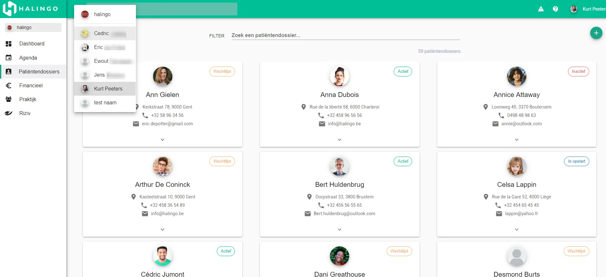606x277 pixels.
Task: Click the Praktijk group icon
Action: coord(9,99)
